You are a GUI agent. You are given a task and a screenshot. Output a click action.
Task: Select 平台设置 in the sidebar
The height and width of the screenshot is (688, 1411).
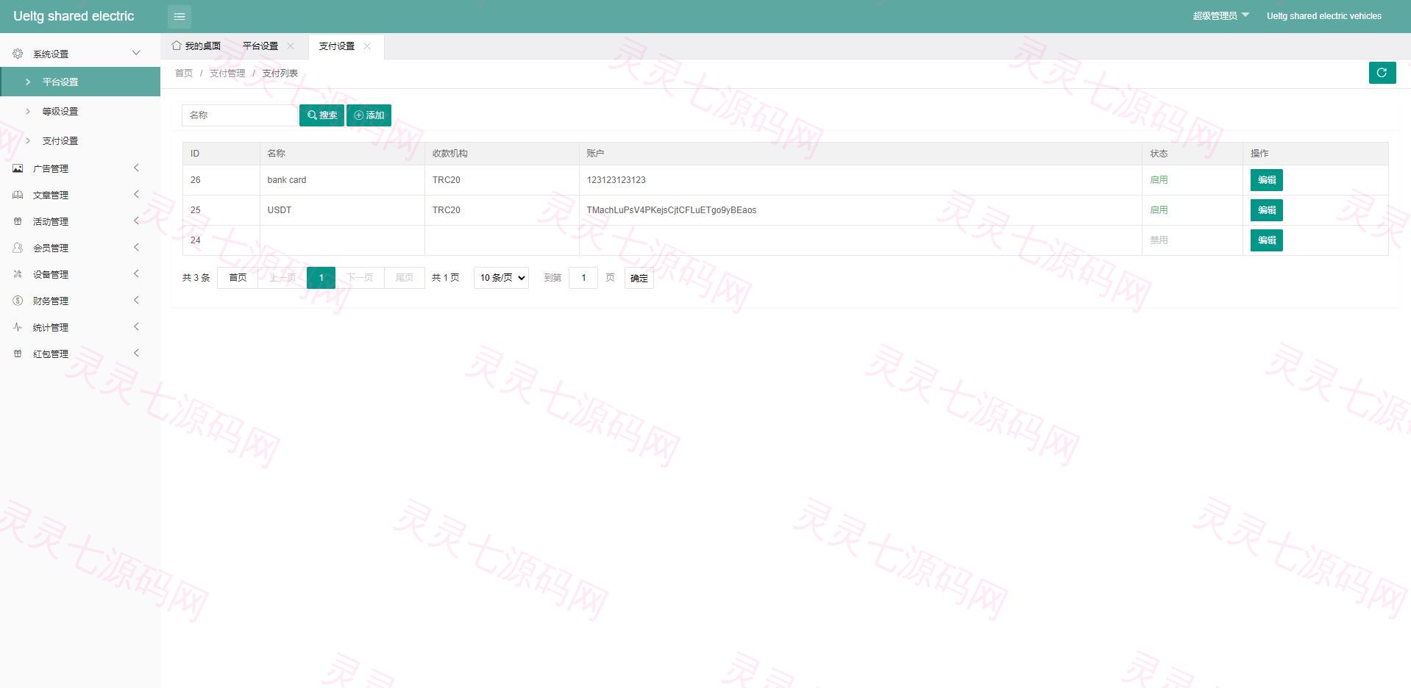(80, 82)
